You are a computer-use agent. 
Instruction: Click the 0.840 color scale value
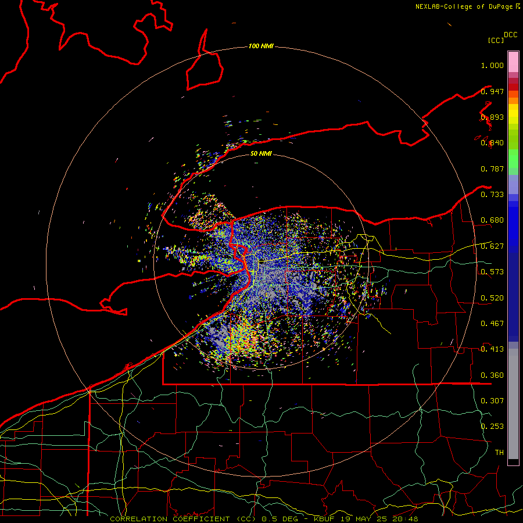tap(492, 143)
